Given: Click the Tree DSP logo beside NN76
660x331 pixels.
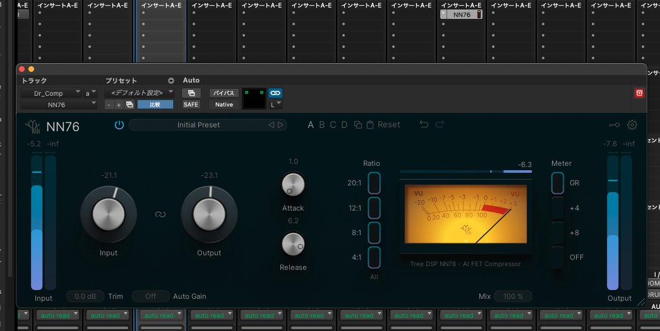Looking at the screenshot, I should [x=33, y=127].
